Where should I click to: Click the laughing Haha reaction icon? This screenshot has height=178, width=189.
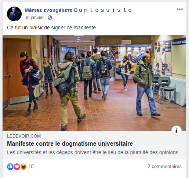pyautogui.click(x=23, y=167)
